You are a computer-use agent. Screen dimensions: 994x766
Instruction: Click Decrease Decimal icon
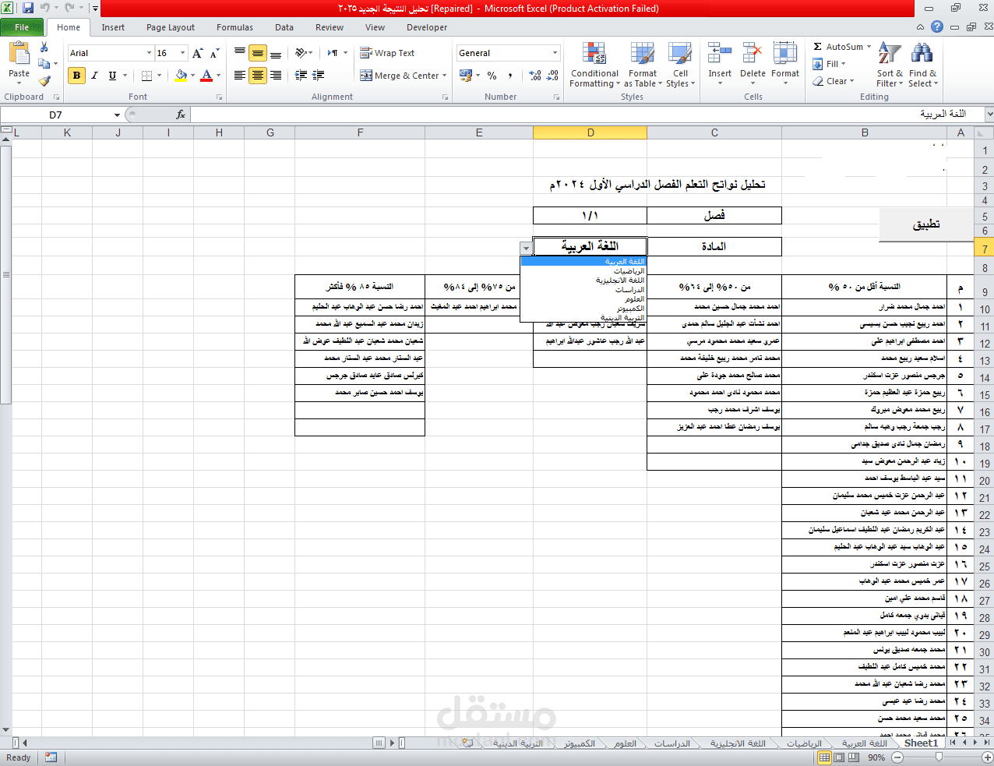[x=552, y=76]
